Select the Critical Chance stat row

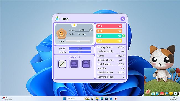coord(111,60)
